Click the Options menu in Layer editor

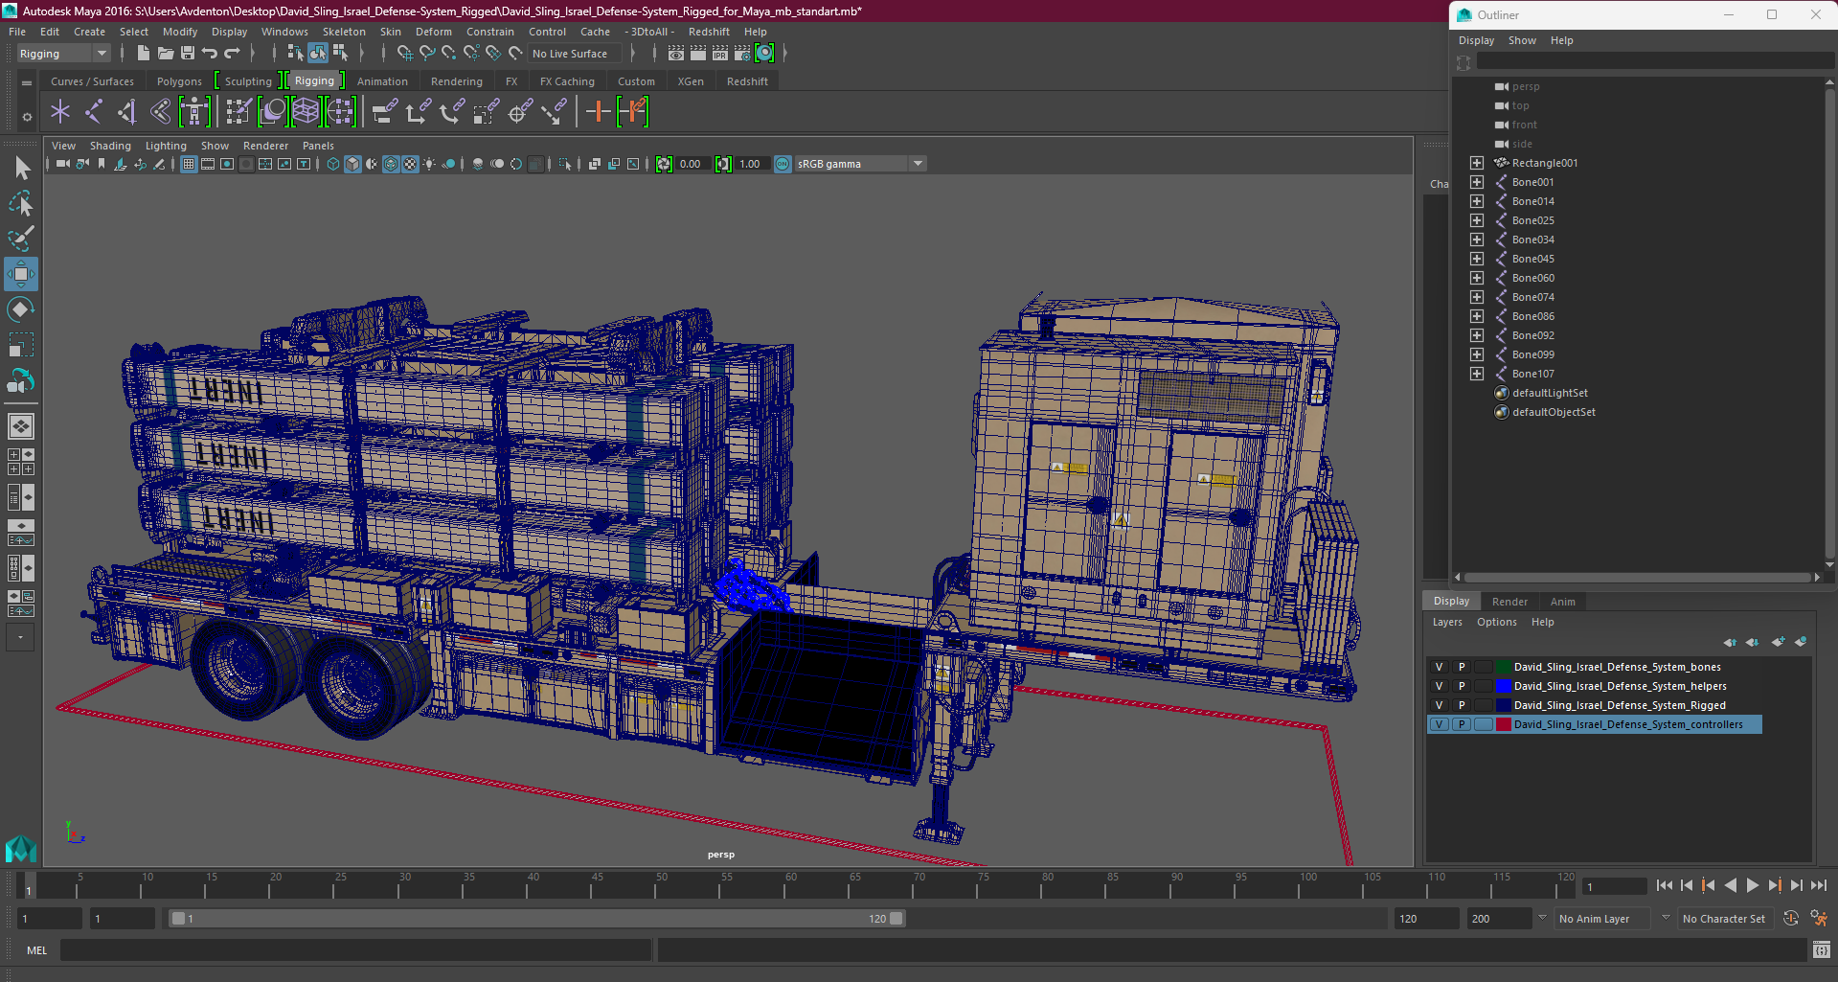(1496, 622)
